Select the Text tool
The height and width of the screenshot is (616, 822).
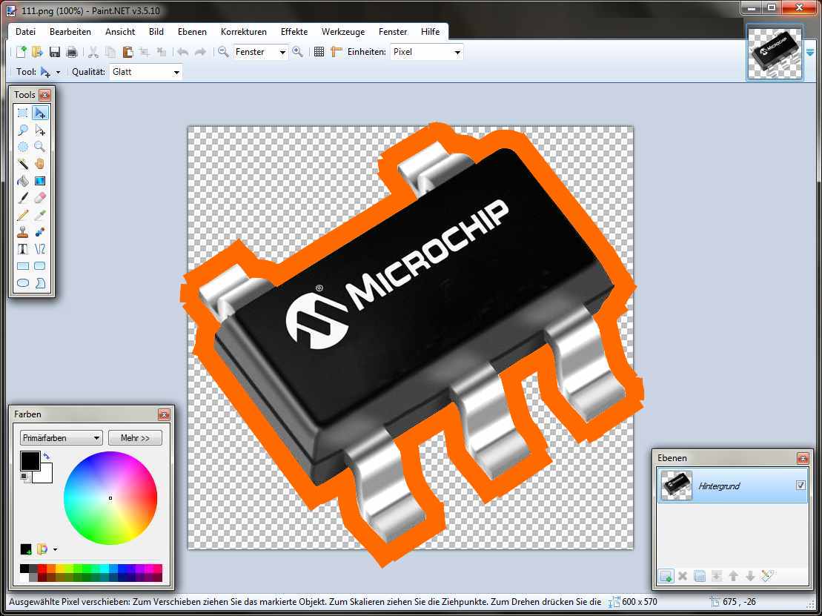coord(22,249)
